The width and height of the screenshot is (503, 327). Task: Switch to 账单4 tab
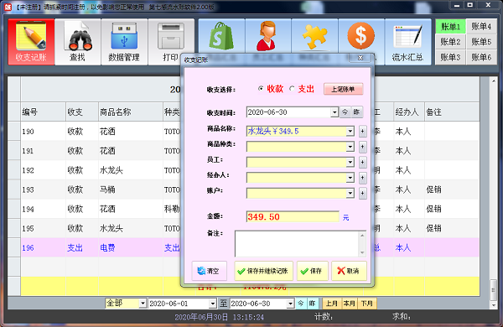tap(481, 26)
